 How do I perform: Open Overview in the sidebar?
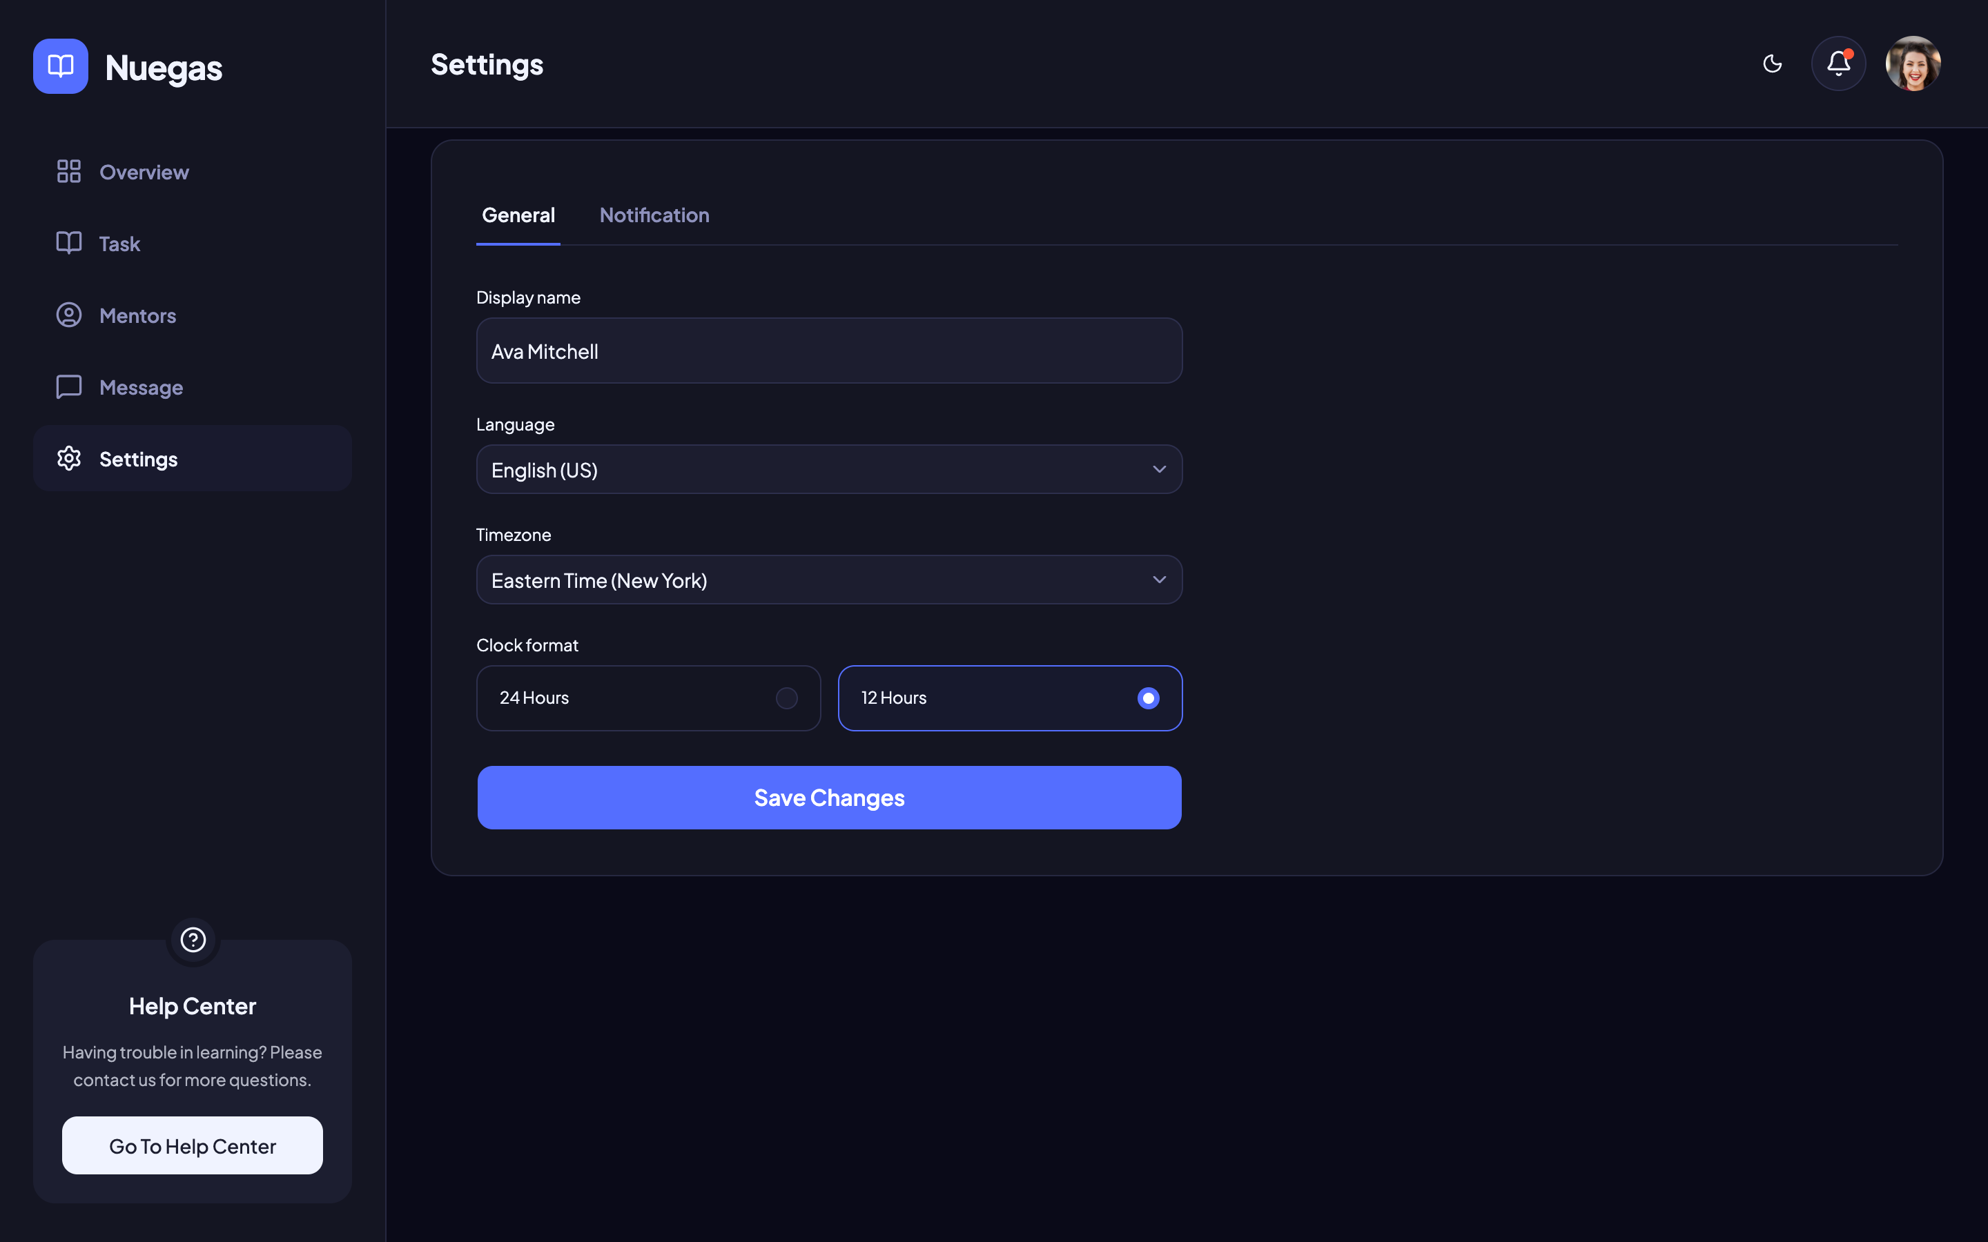point(192,172)
